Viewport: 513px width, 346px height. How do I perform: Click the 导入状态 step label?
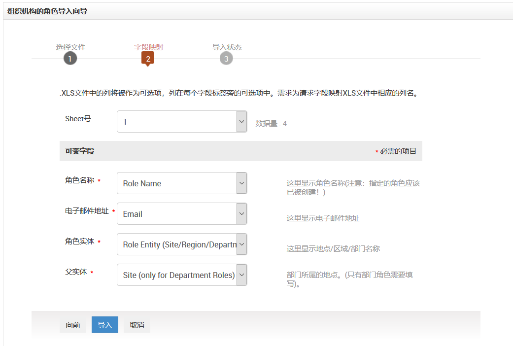pos(227,47)
